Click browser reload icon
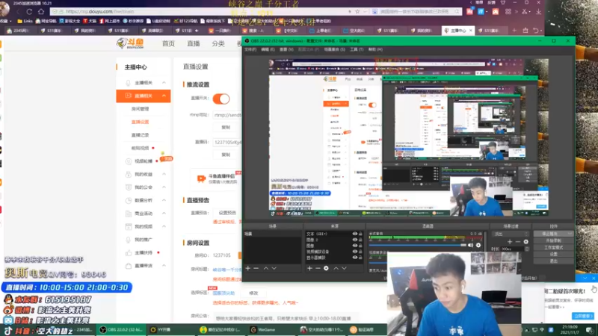The image size is (598, 336). pos(29,12)
